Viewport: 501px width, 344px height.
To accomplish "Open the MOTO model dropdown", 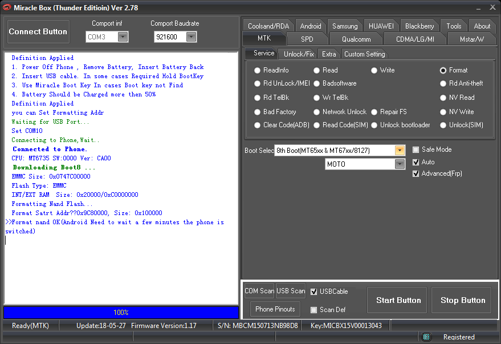I will point(400,164).
